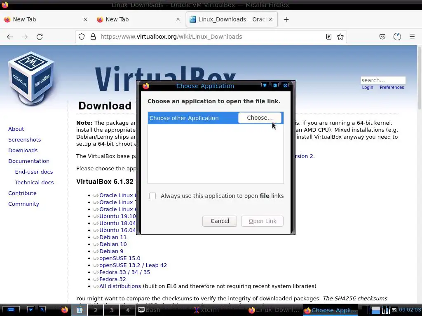Close the first New Tab

coord(85,19)
